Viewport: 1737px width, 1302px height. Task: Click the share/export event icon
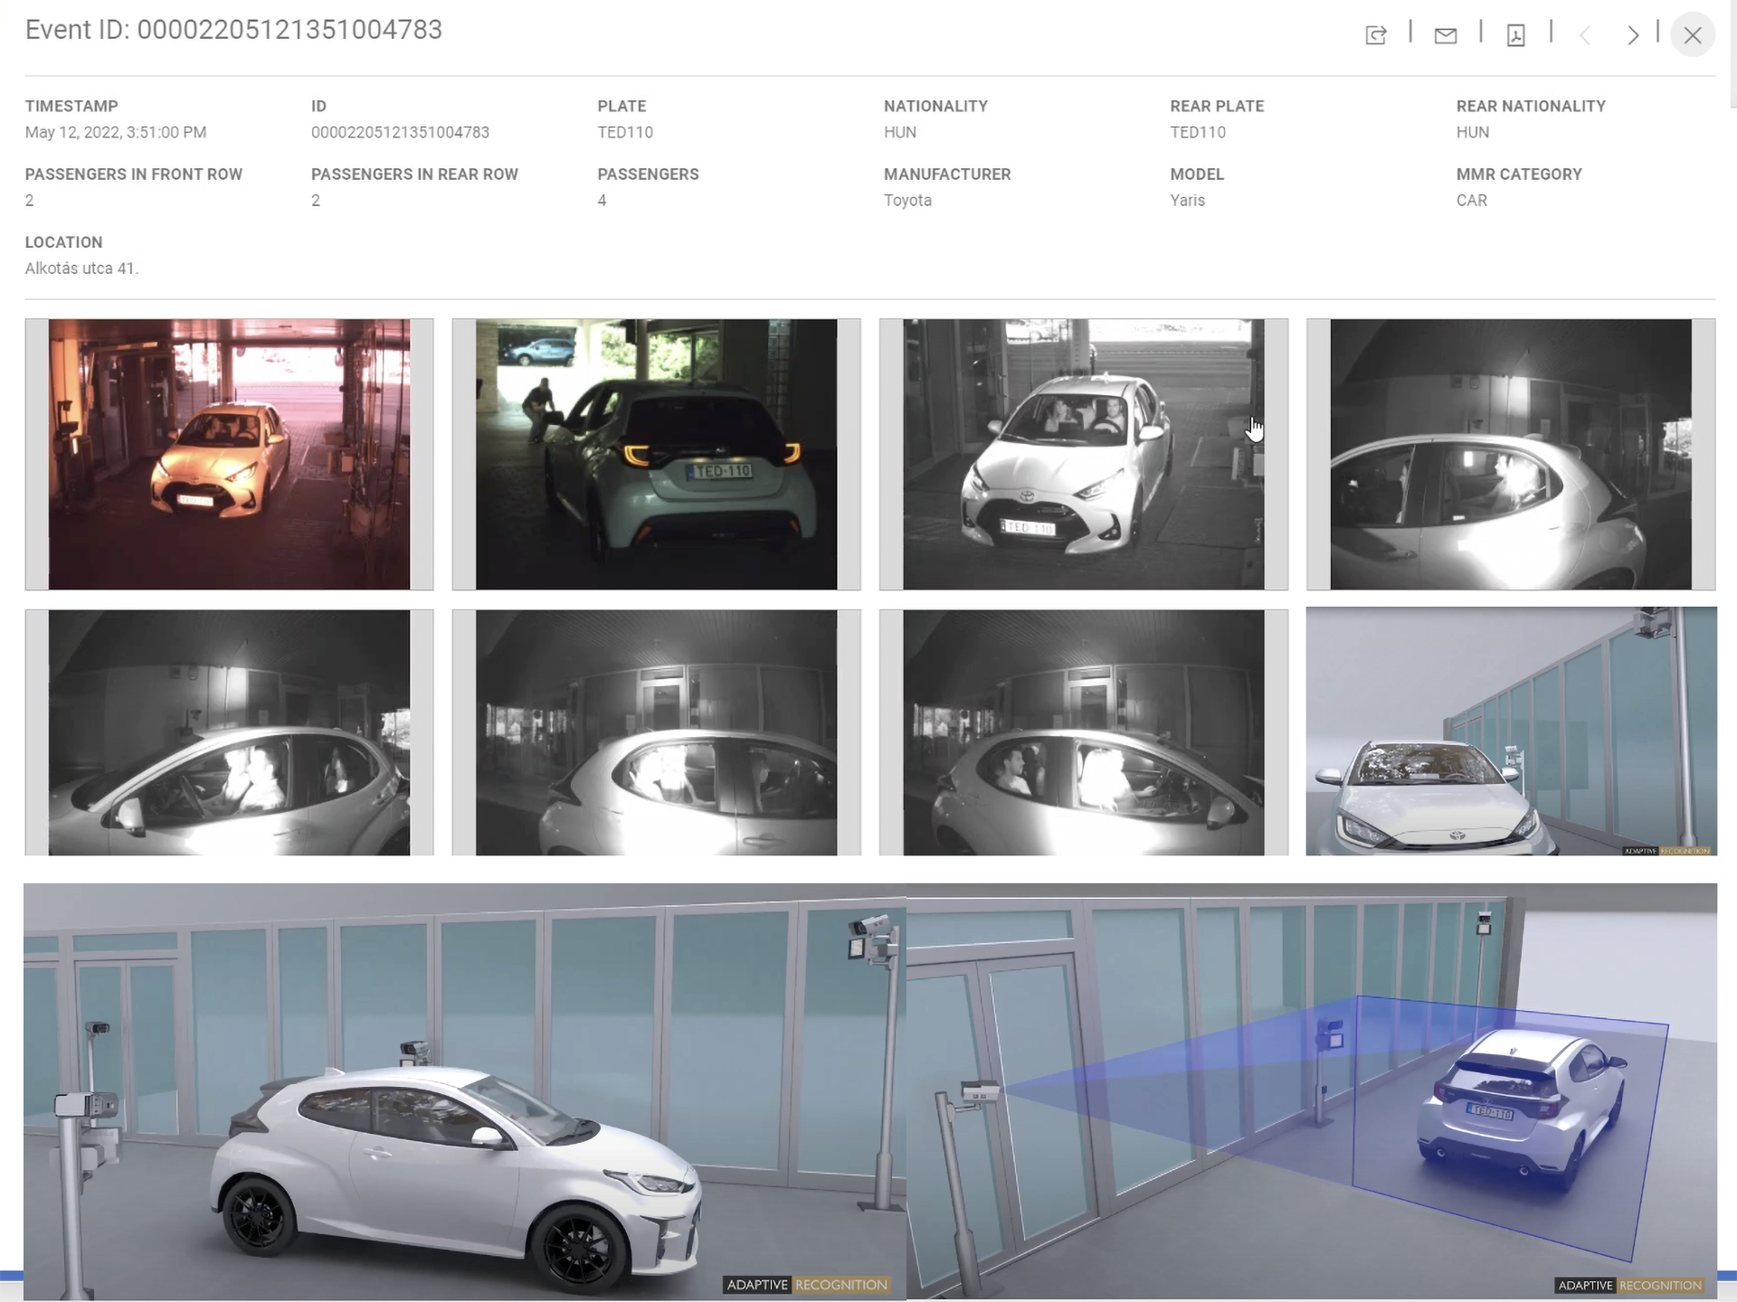point(1375,35)
